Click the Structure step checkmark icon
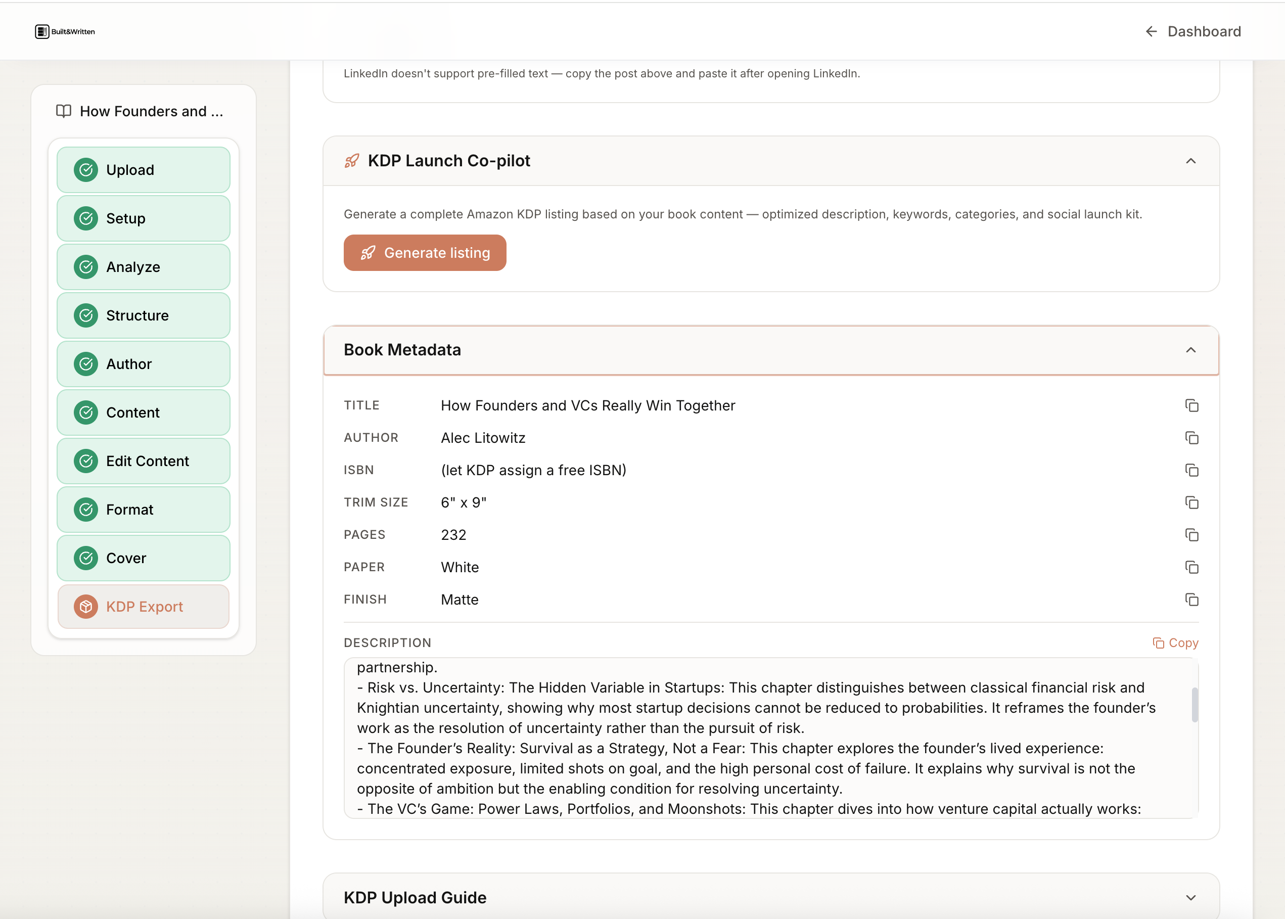Screen dimensions: 1285x919 pos(86,316)
